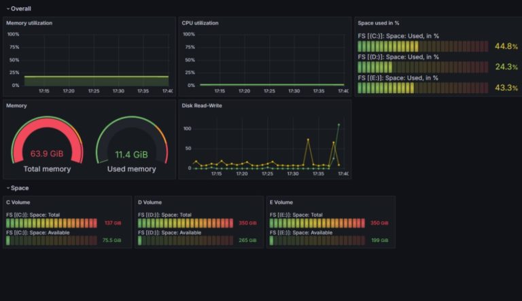Click the C Volume panel title
The image size is (522, 301).
point(18,202)
